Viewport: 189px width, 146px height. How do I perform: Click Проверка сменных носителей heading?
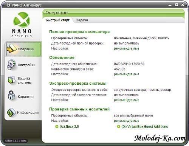point(79,109)
